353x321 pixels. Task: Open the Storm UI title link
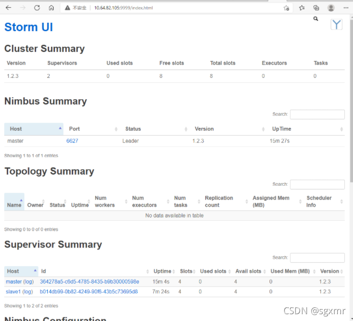pyautogui.click(x=29, y=27)
